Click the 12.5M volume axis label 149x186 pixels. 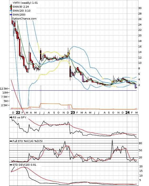click(4, 89)
